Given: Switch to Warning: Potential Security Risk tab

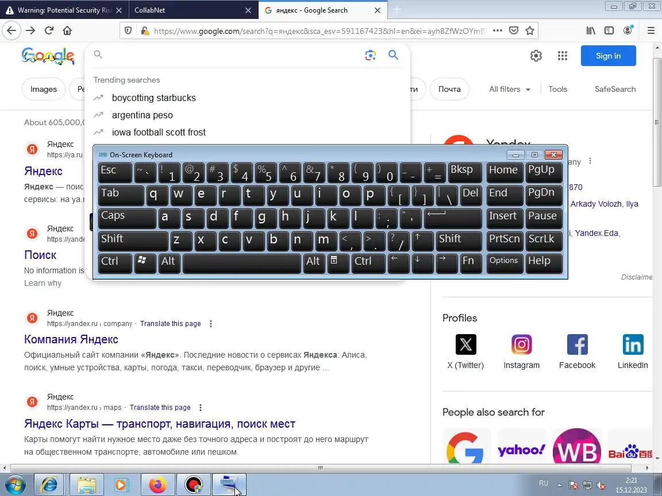Looking at the screenshot, I should (64, 10).
